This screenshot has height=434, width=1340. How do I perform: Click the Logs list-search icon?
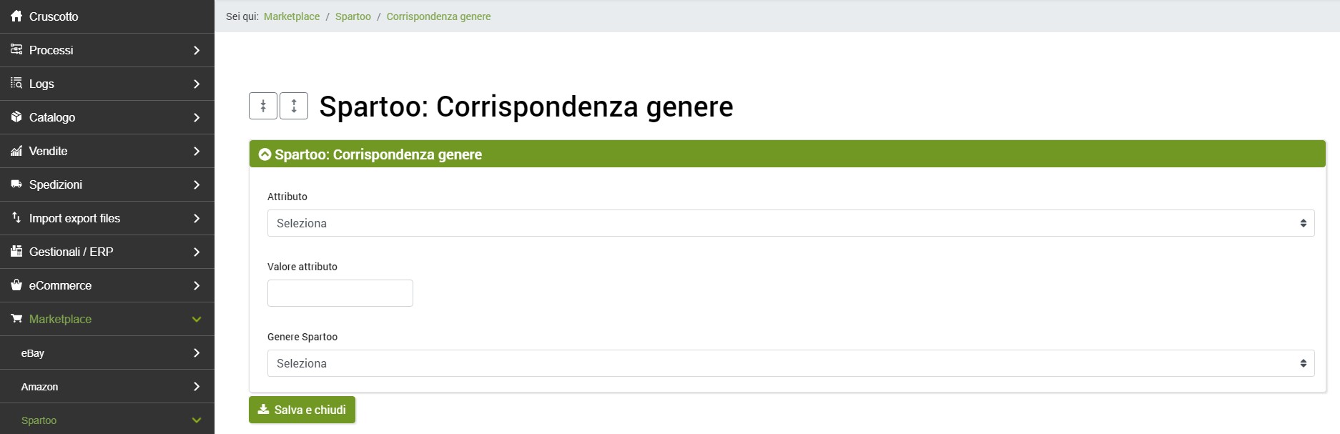(16, 84)
